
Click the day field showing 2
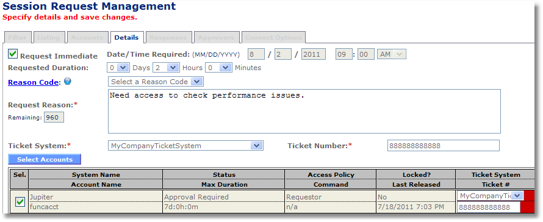pos(283,54)
